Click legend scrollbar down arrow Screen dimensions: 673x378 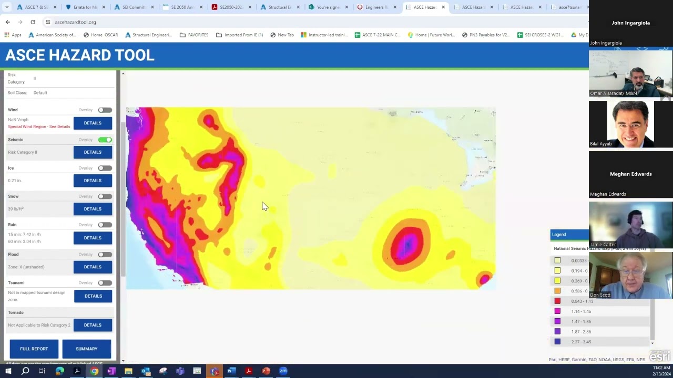[x=652, y=343]
